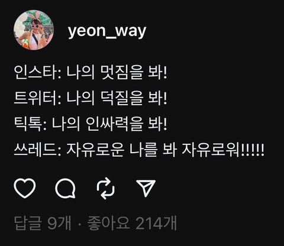Repost using the circular arrows icon
284x246 pixels.
pyautogui.click(x=106, y=188)
